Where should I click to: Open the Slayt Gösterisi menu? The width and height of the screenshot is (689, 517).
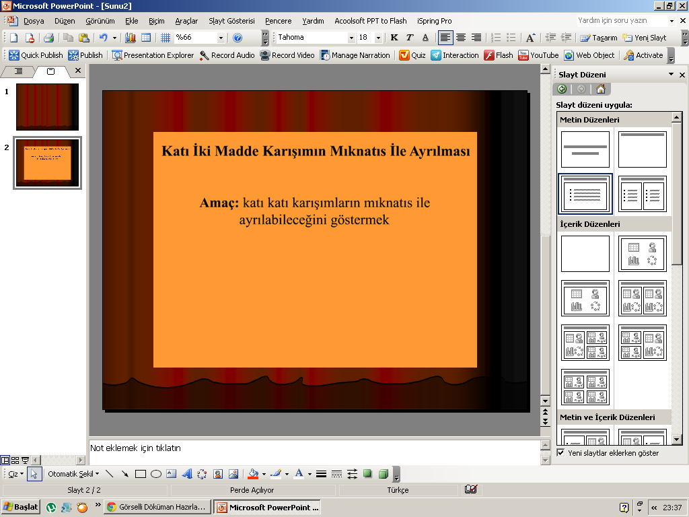click(x=231, y=21)
